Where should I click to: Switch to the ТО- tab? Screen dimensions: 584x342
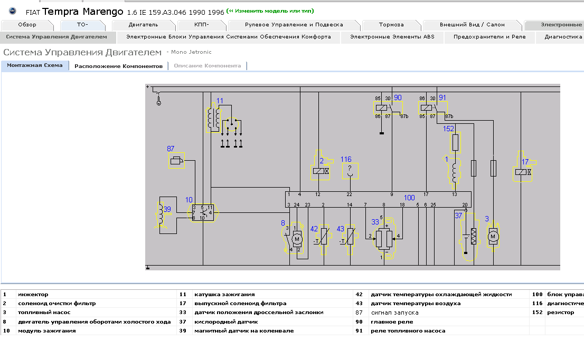[82, 25]
